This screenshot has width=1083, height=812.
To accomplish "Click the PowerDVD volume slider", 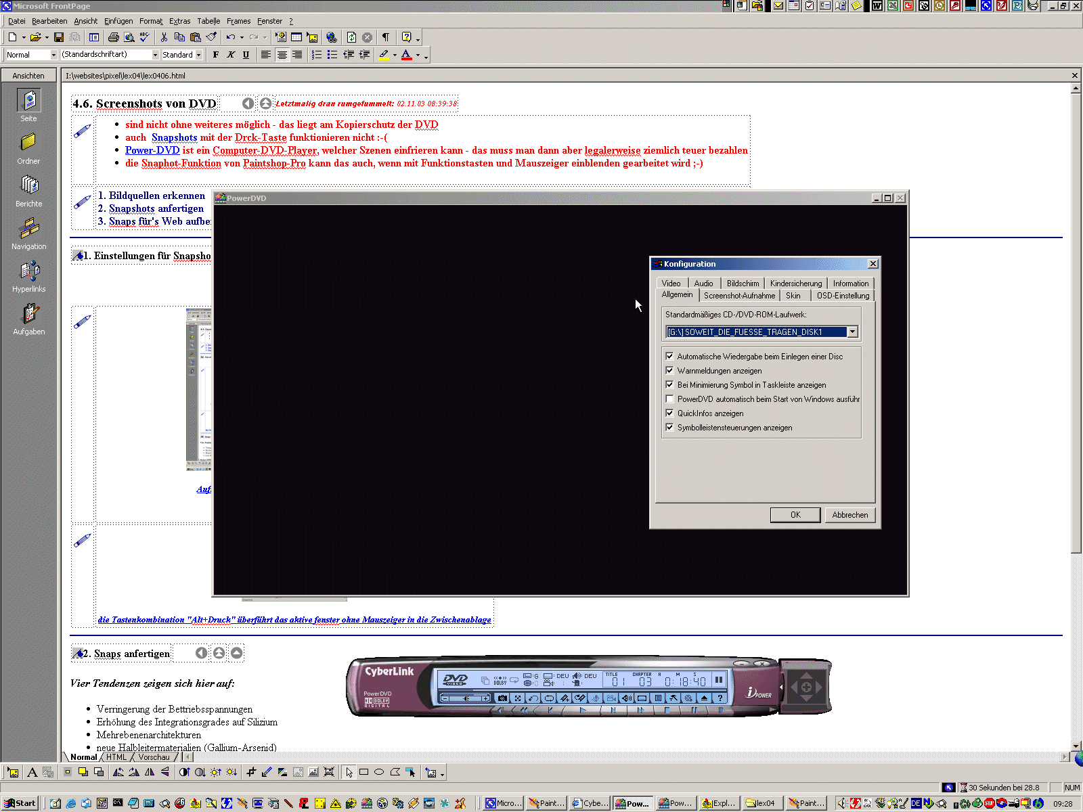I will [x=466, y=698].
